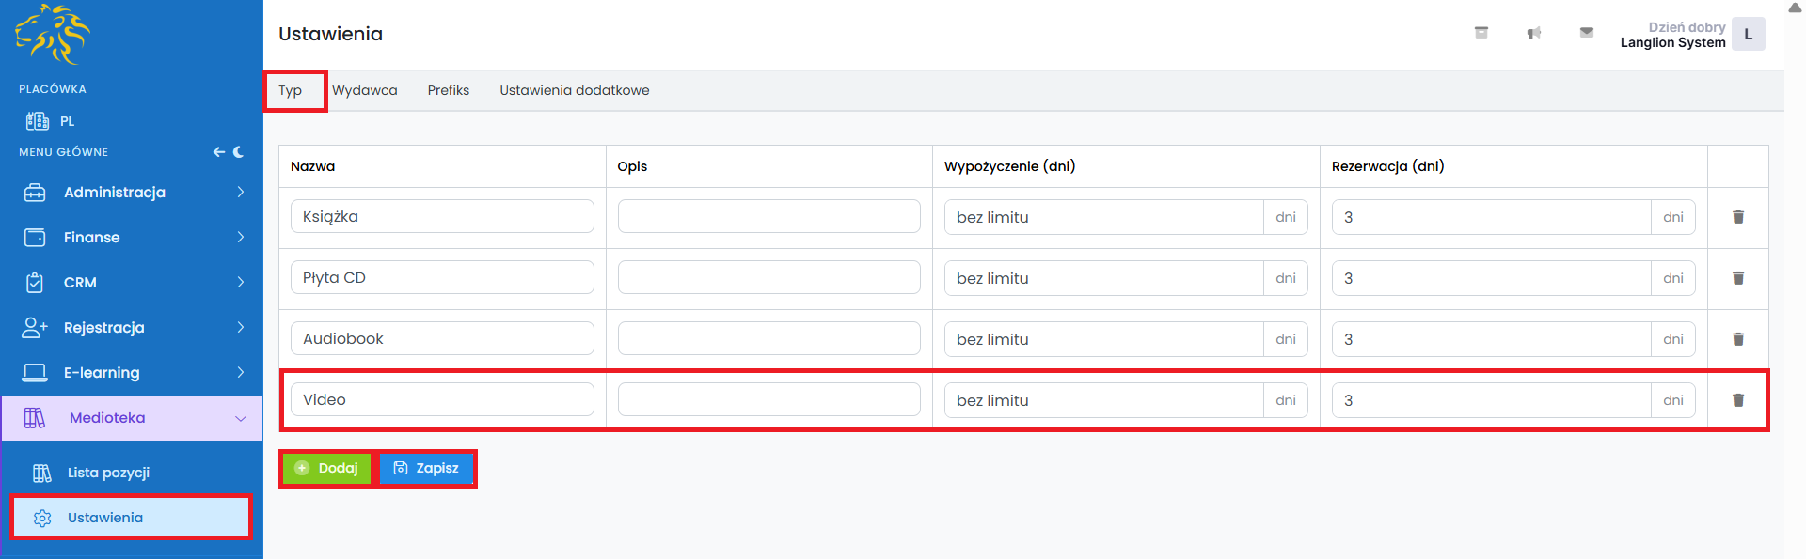This screenshot has width=1806, height=559.
Task: Click the Opis field for Video row
Action: (x=768, y=400)
